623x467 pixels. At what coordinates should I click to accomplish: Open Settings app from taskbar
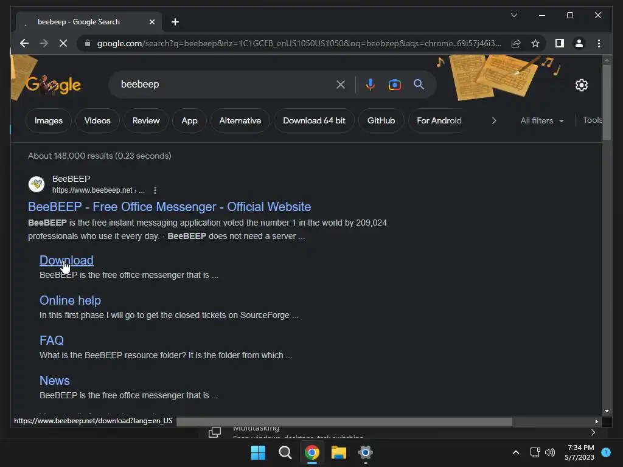tap(365, 452)
